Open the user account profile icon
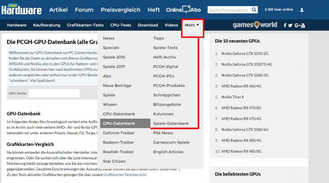Image resolution: width=329 pixels, height=183 pixels. click(302, 10)
